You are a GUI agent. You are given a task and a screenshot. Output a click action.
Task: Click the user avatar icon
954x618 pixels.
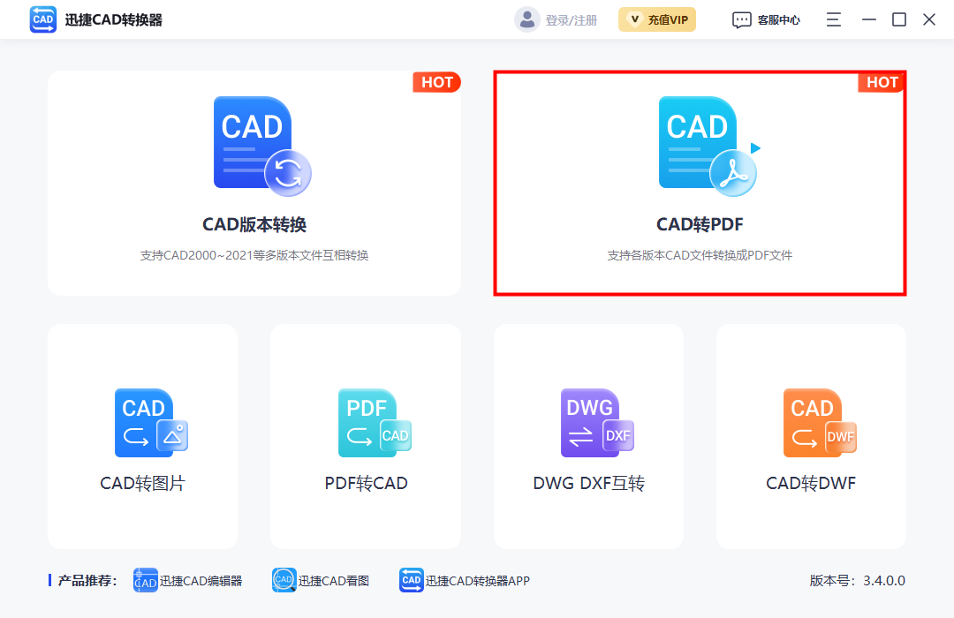(526, 19)
